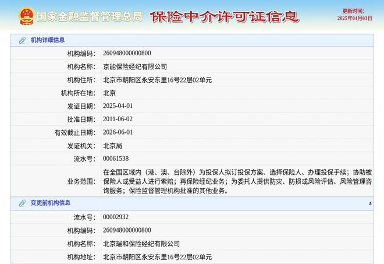Click the 机构名称 label in the 机构详细信息 section
The image size is (384, 264).
click(x=81, y=67)
